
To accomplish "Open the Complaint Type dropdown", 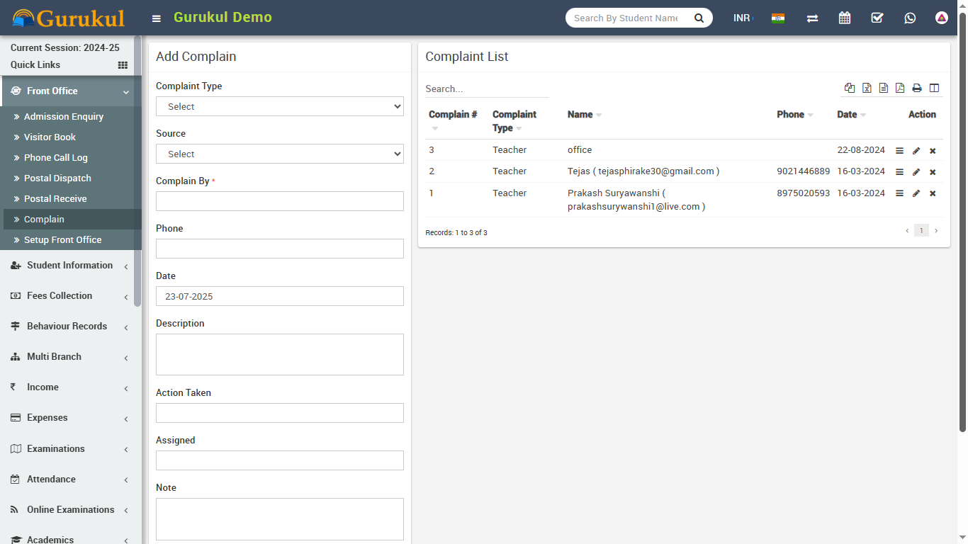I will pos(280,106).
